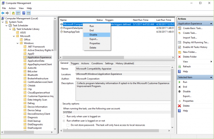The height and width of the screenshot is (139, 214).
Task: Collapse the Task Scheduler Library node
Action: (x=10, y=29)
